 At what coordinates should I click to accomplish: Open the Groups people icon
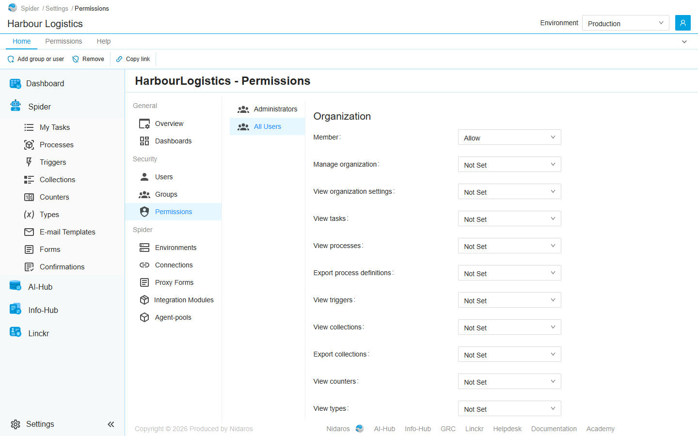click(x=144, y=195)
